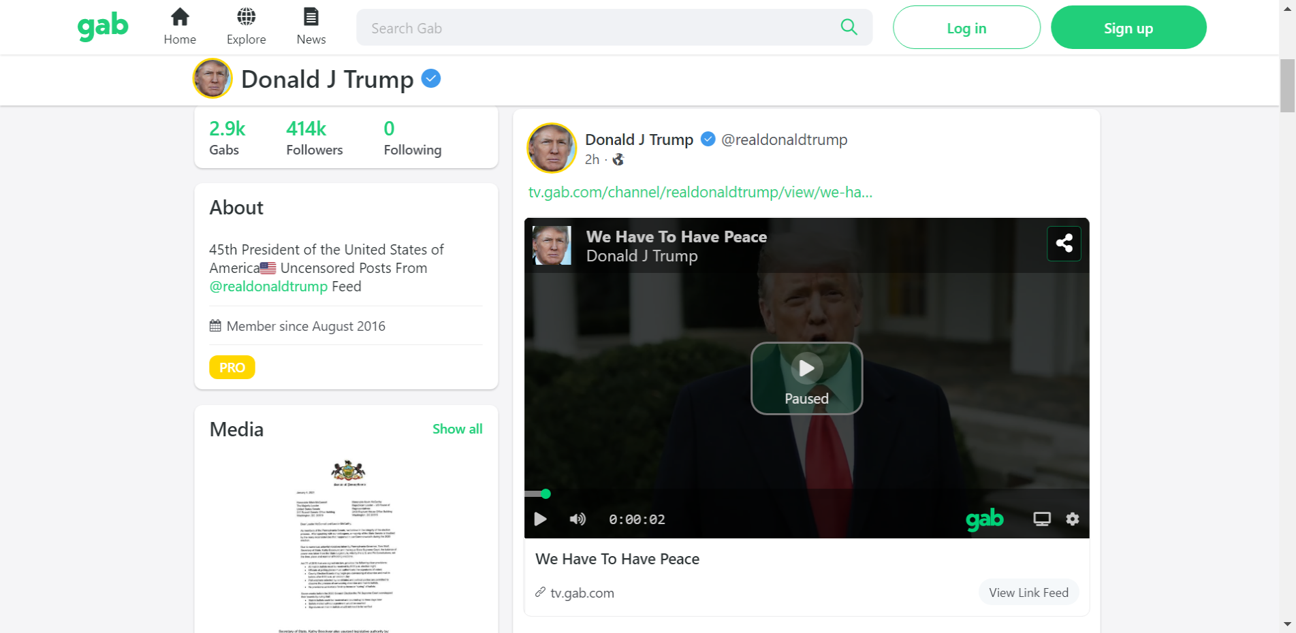This screenshot has width=1296, height=633.
Task: Go to Home in the navigation bar
Action: tap(180, 27)
